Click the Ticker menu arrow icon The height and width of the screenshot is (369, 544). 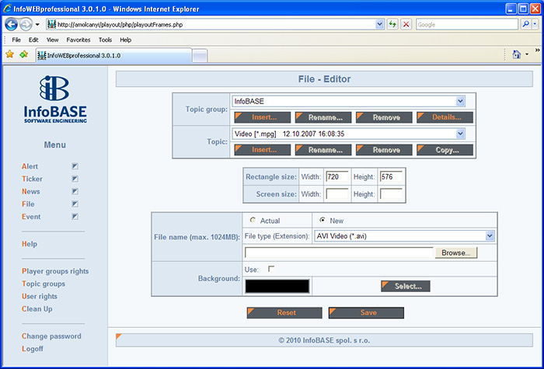pos(75,179)
